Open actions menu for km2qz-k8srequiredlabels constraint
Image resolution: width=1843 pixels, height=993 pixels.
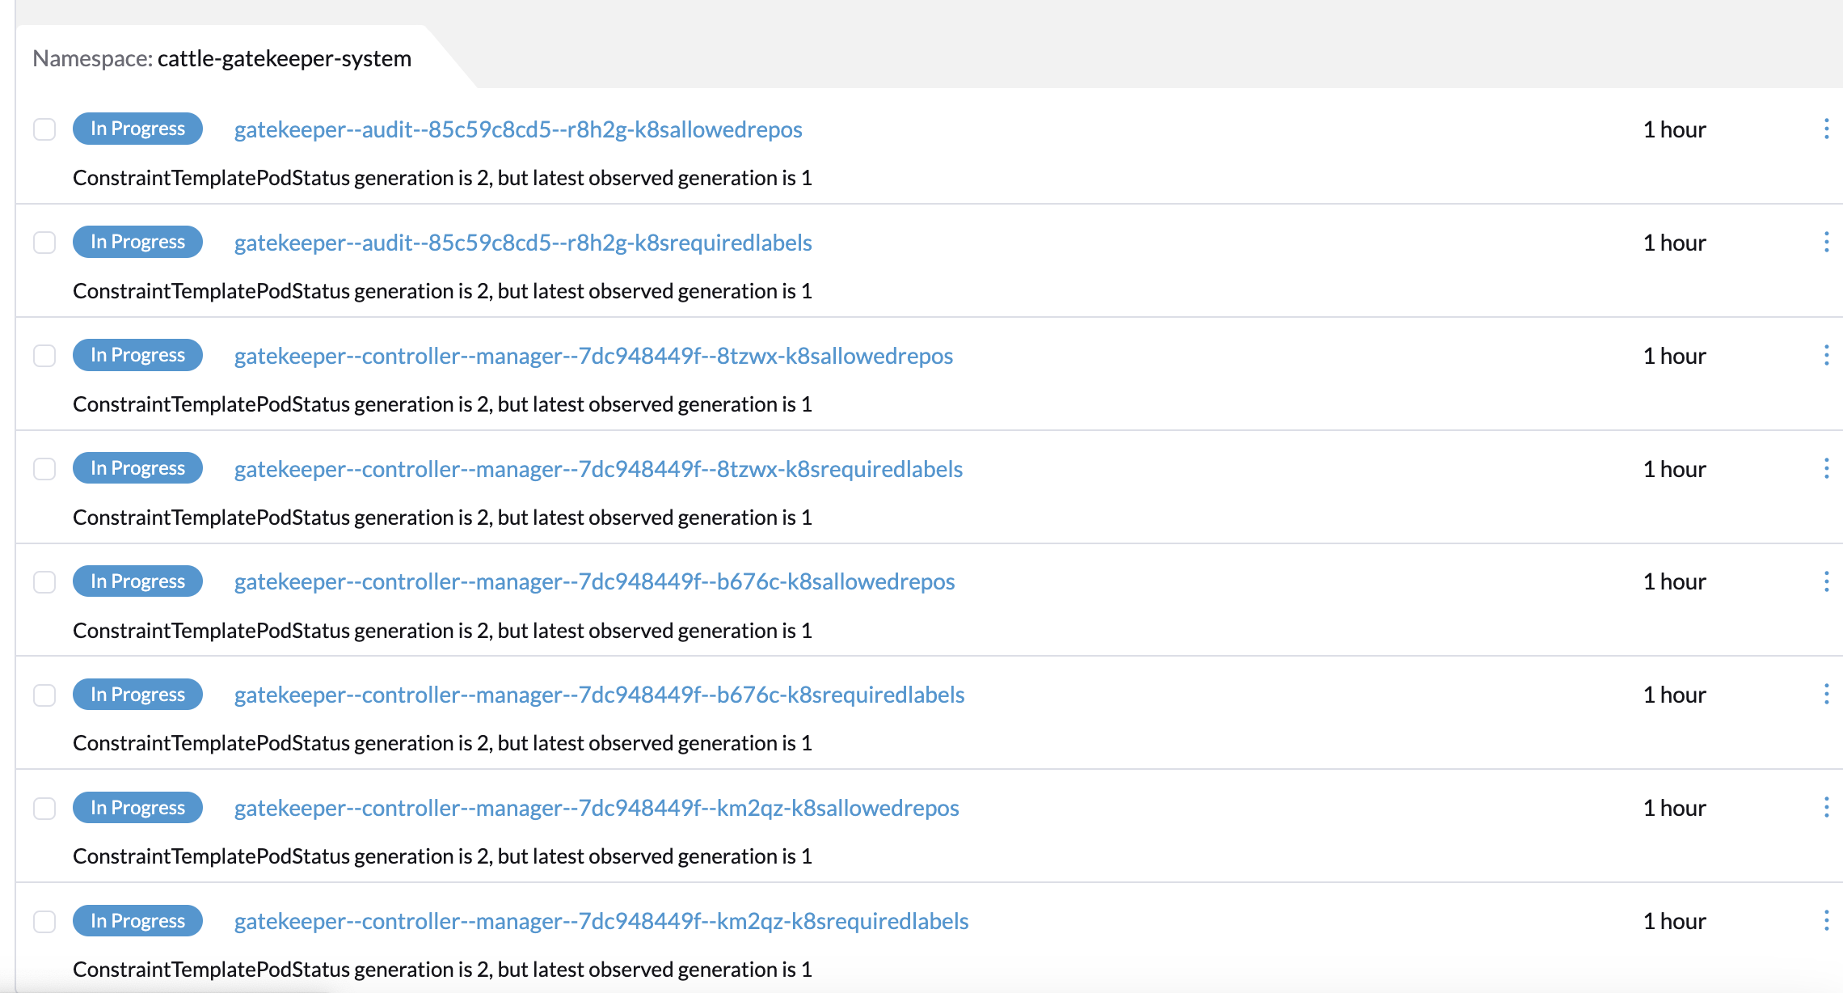point(1827,920)
